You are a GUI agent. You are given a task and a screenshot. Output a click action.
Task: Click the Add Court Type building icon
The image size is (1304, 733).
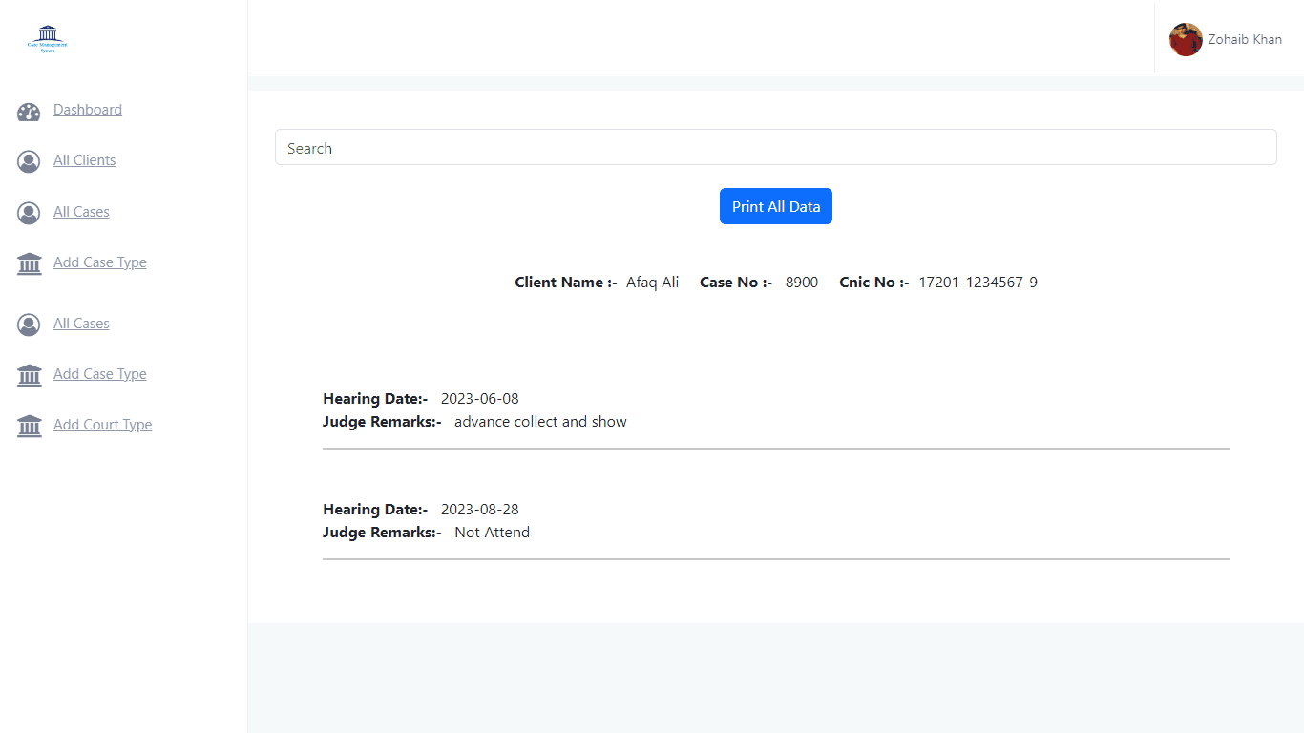(x=29, y=426)
